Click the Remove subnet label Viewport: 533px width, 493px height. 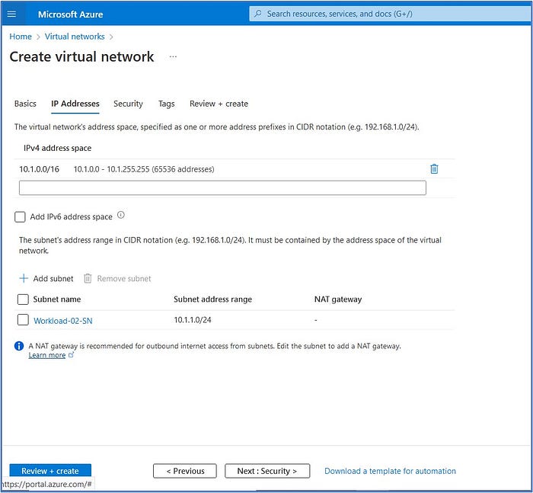click(x=124, y=279)
